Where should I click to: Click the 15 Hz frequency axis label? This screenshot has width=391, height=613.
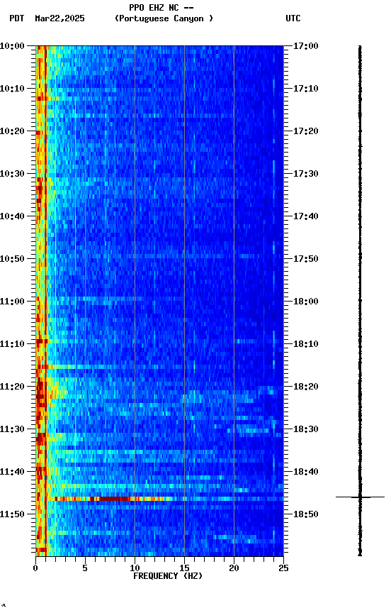pos(184,568)
